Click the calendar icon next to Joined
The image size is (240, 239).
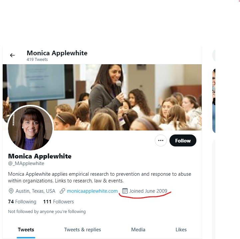click(125, 191)
